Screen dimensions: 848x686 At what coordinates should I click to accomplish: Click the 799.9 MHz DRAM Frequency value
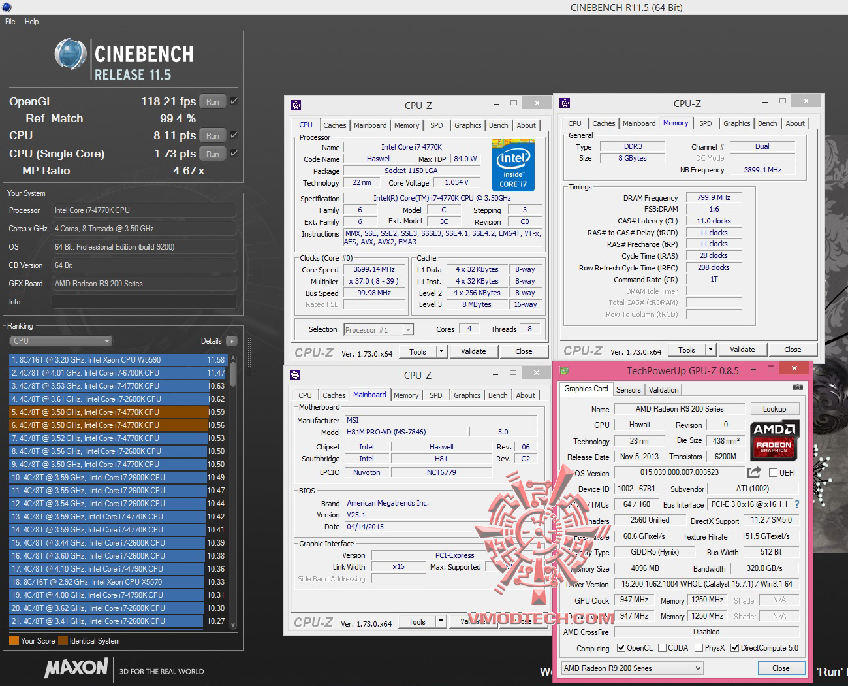[x=714, y=197]
